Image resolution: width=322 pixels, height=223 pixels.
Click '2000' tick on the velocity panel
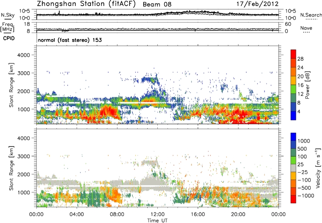click(x=24, y=174)
